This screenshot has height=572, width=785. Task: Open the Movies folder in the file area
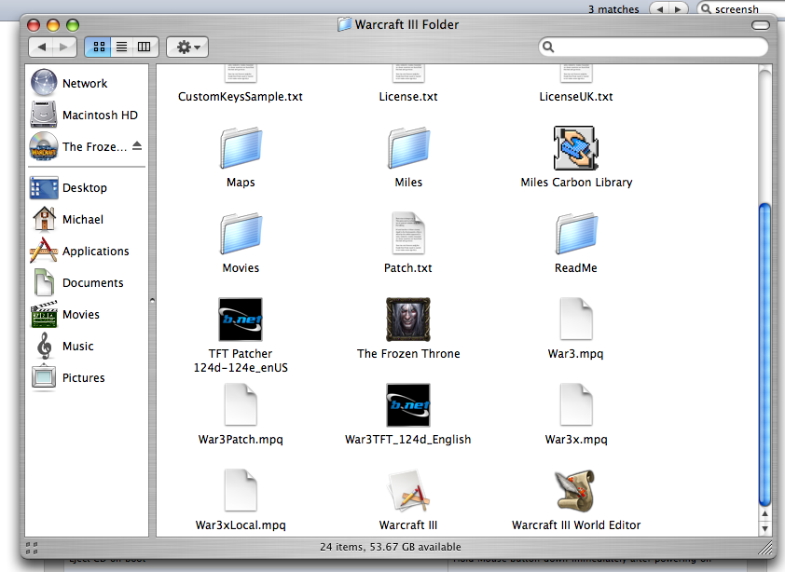241,233
